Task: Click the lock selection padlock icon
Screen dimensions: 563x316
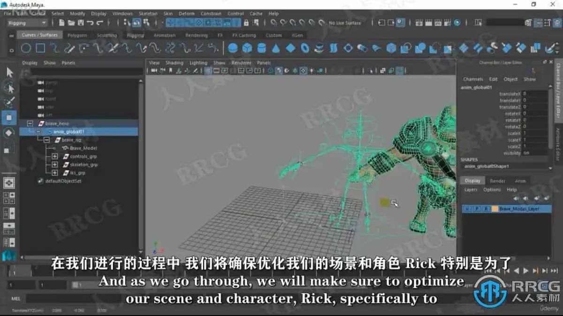Action: tap(246, 22)
